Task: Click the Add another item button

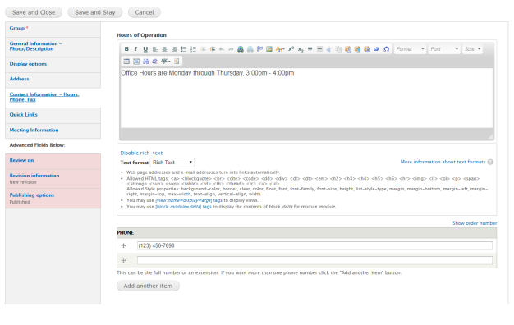Action: [x=148, y=286]
